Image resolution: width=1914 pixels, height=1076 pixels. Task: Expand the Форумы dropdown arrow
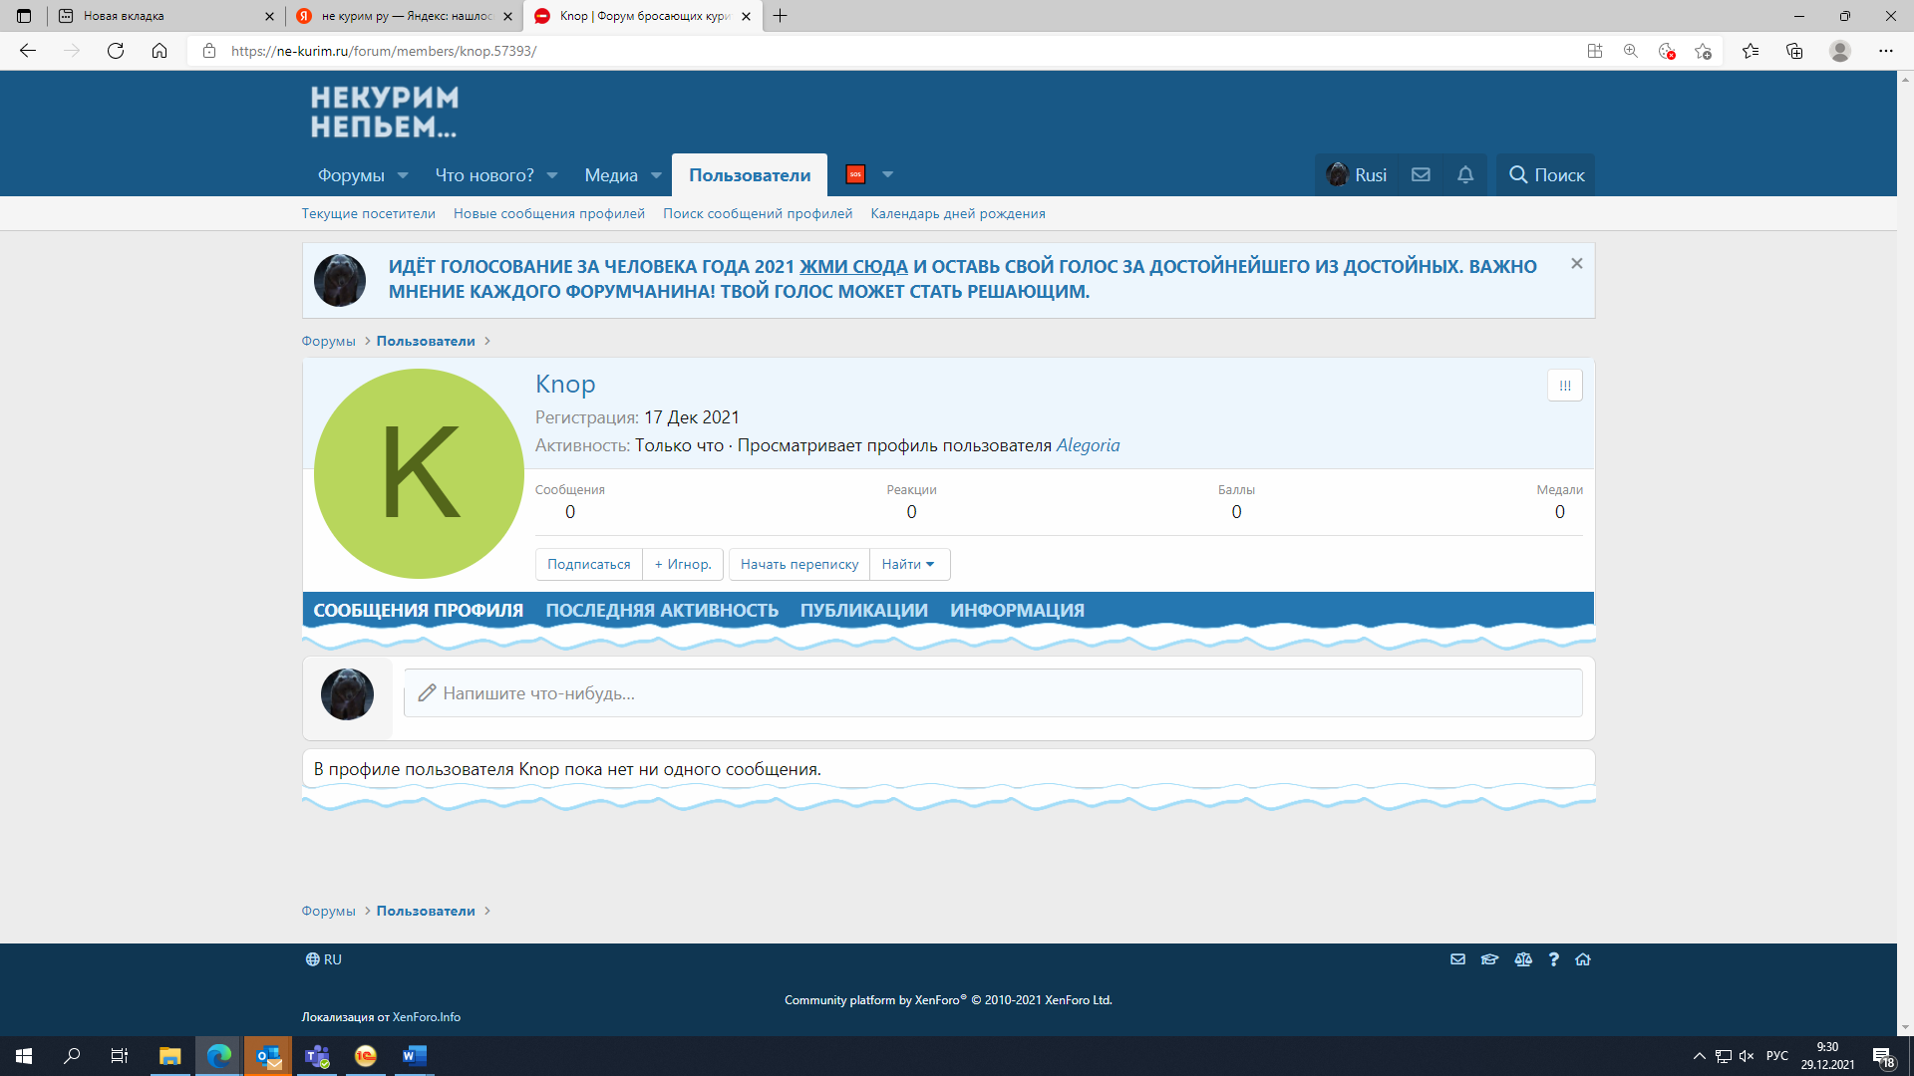pyautogui.click(x=403, y=175)
